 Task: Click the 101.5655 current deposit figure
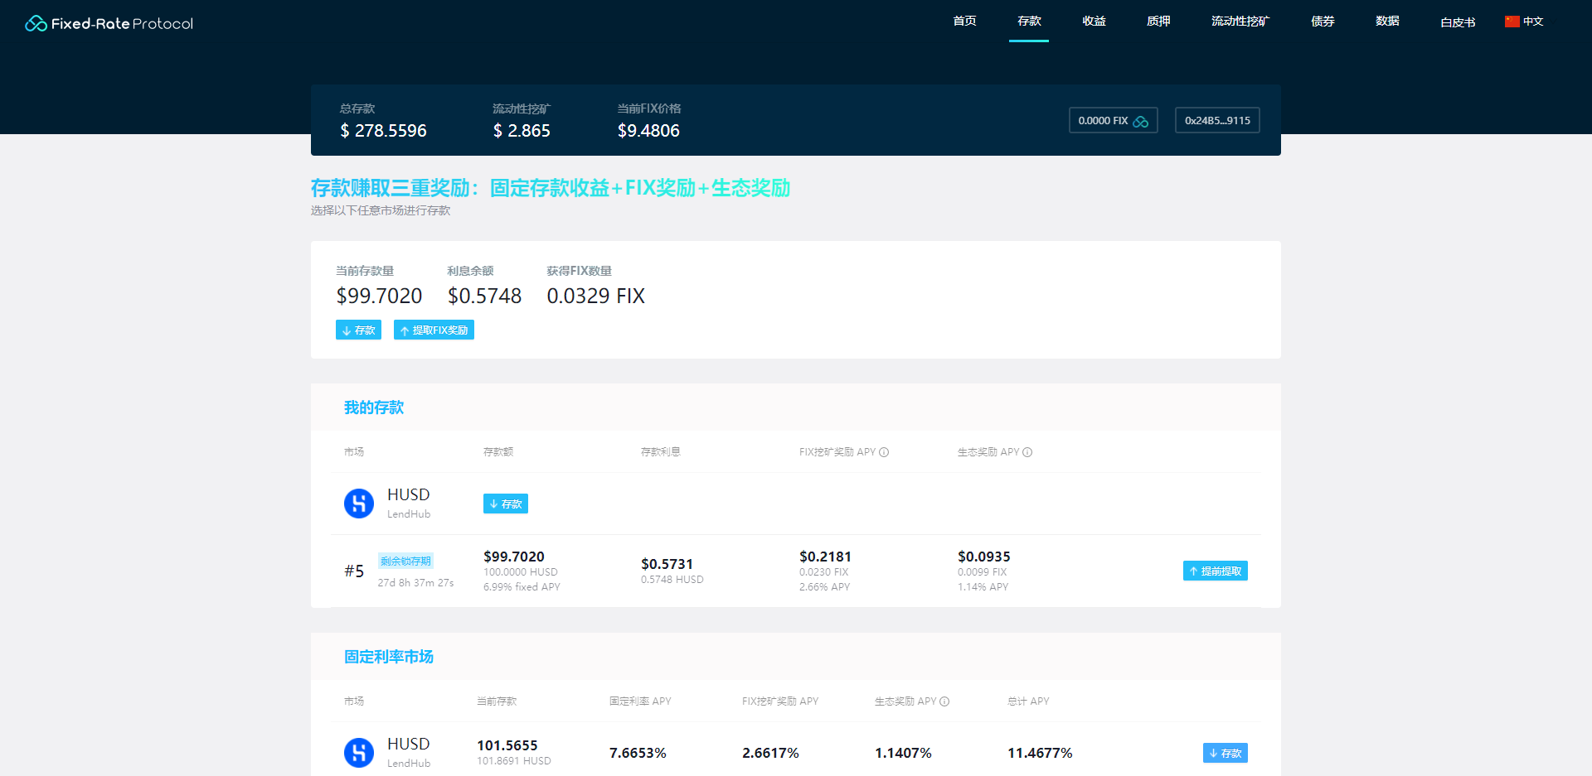507,745
